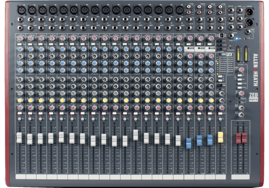The width and height of the screenshot is (269, 188).
Task: Toggle mute on the yellow FX return strip
Action: 220,113
